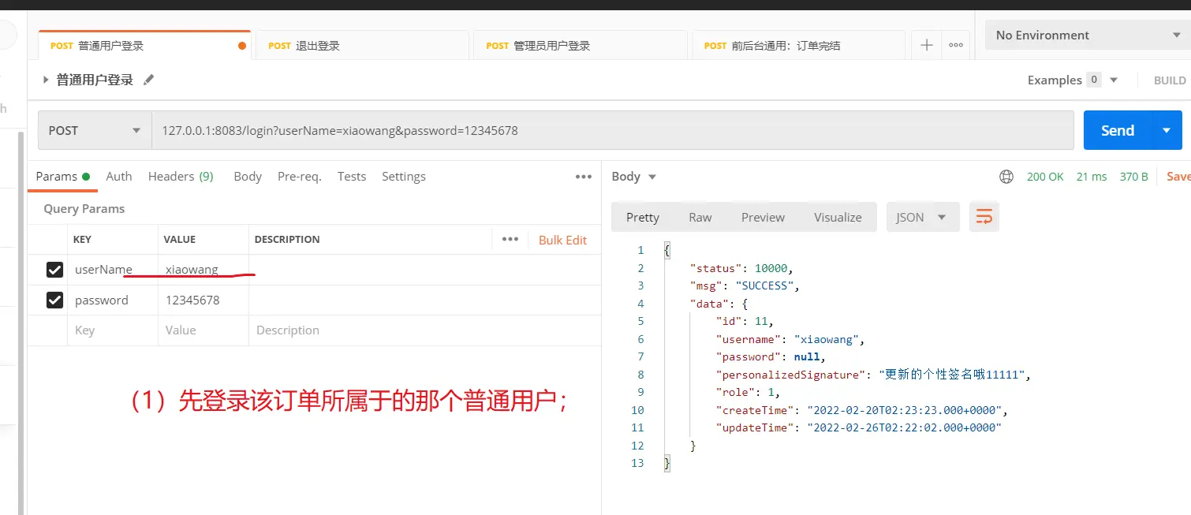Open the params three-dot more options
Viewport: 1191px width, 515px height.
[x=584, y=177]
